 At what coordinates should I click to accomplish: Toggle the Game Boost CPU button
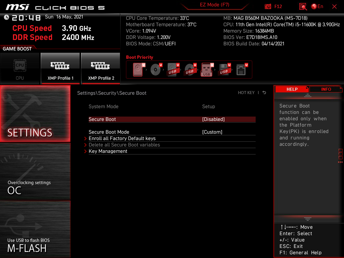(20, 69)
